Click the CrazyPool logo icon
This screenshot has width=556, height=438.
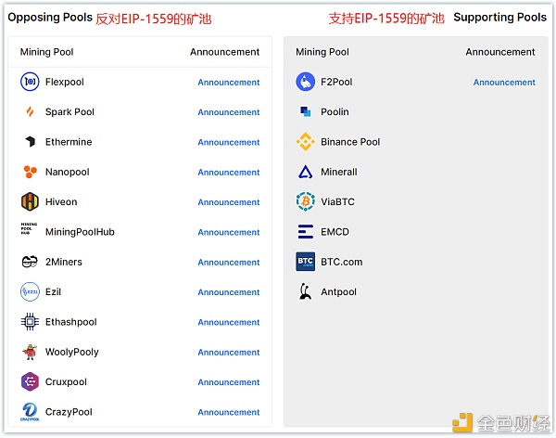point(30,412)
